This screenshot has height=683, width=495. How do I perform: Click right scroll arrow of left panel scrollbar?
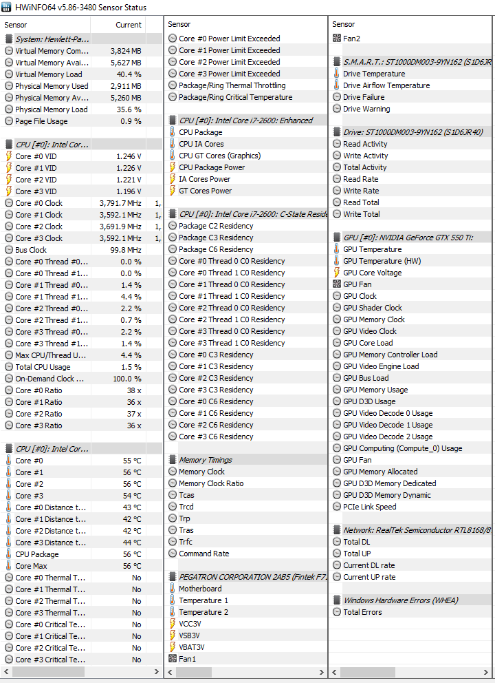[x=157, y=672]
